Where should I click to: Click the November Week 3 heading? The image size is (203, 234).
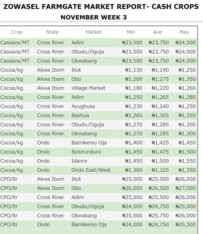click(x=94, y=17)
